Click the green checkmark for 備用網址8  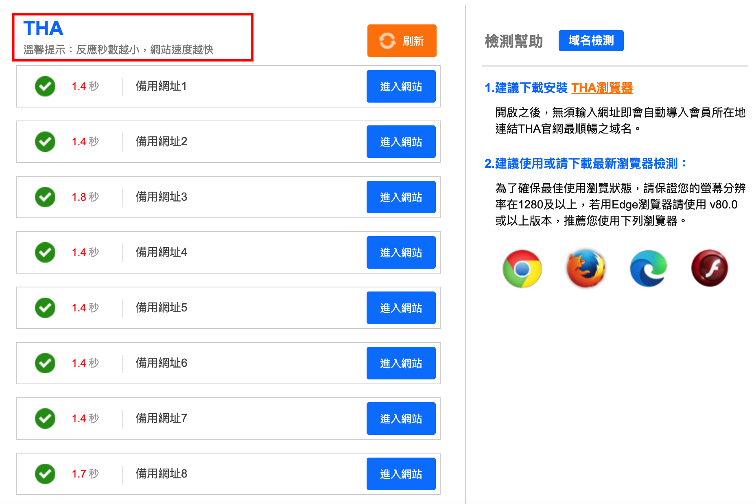click(45, 474)
